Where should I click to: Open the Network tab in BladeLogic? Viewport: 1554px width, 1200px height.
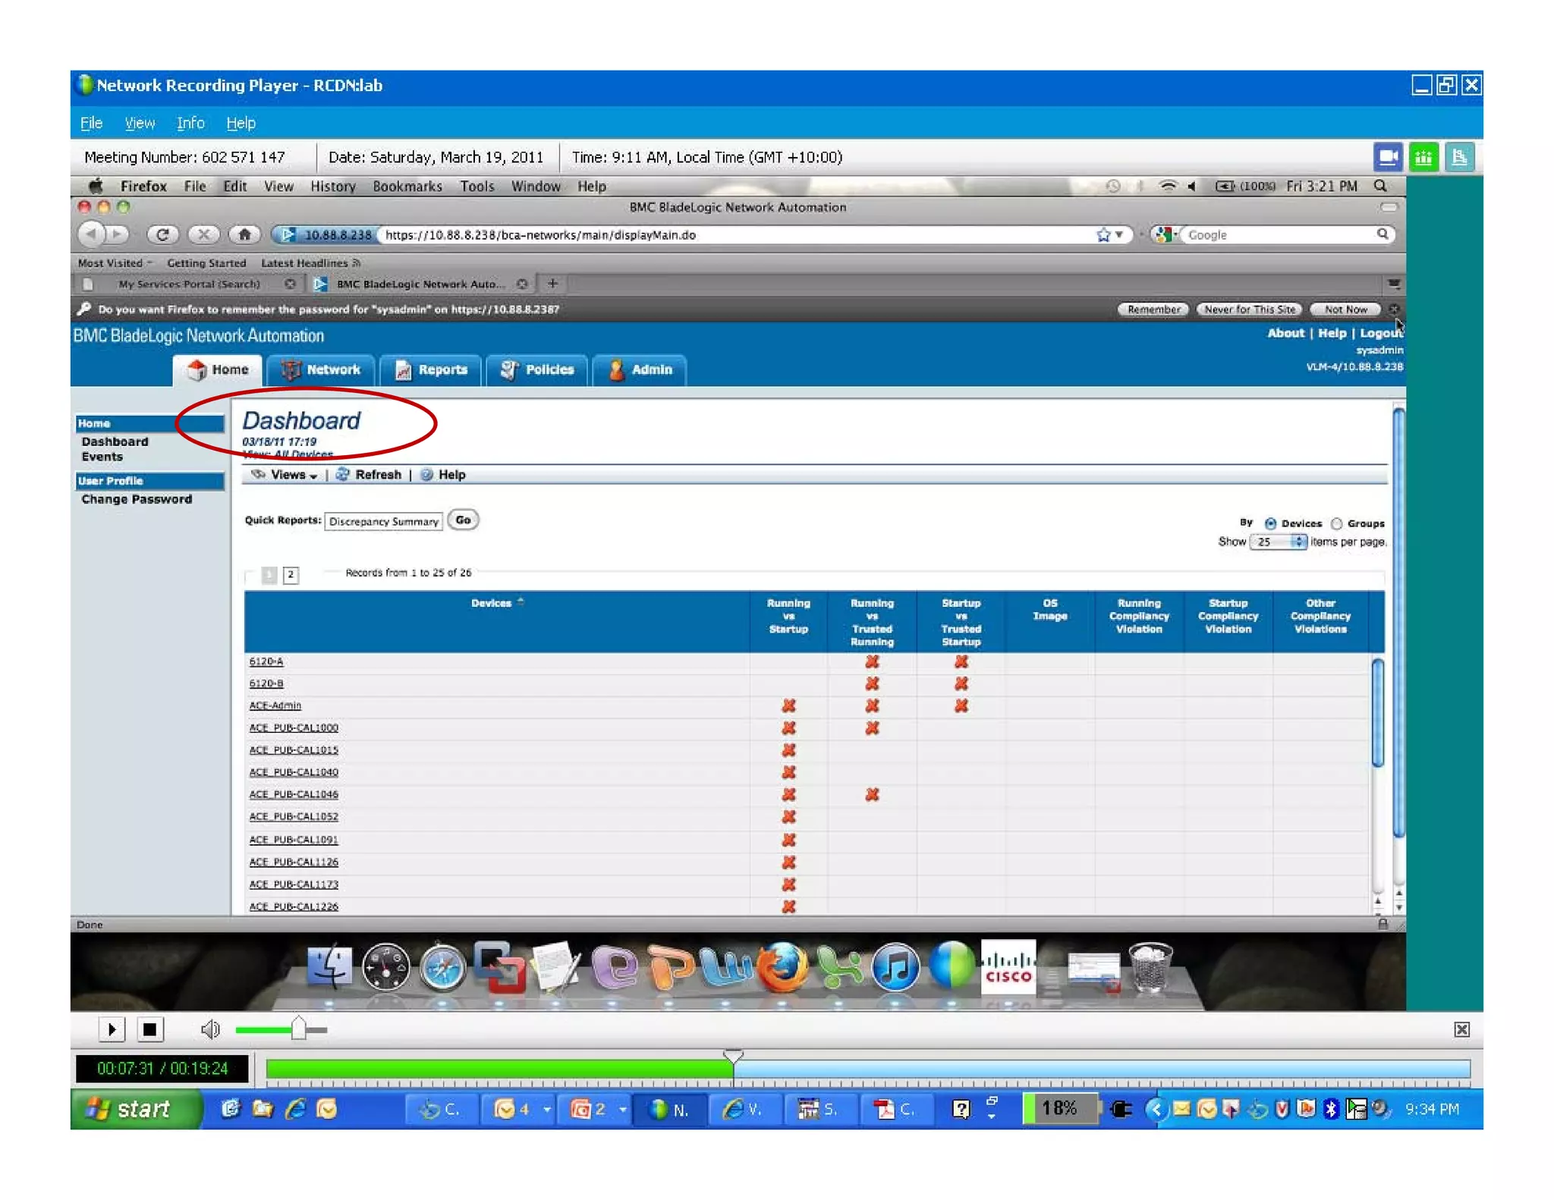coord(321,370)
